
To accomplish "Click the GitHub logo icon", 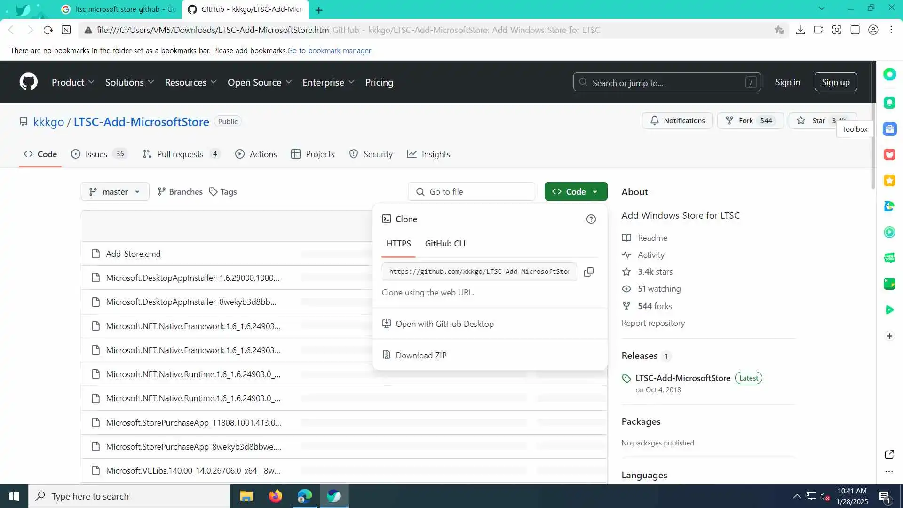I will coord(29,82).
